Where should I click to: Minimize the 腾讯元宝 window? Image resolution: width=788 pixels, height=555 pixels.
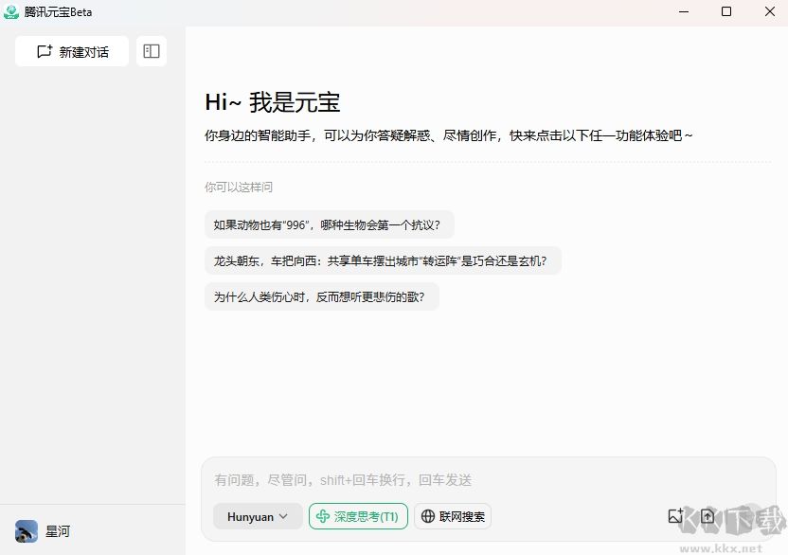[x=684, y=11]
